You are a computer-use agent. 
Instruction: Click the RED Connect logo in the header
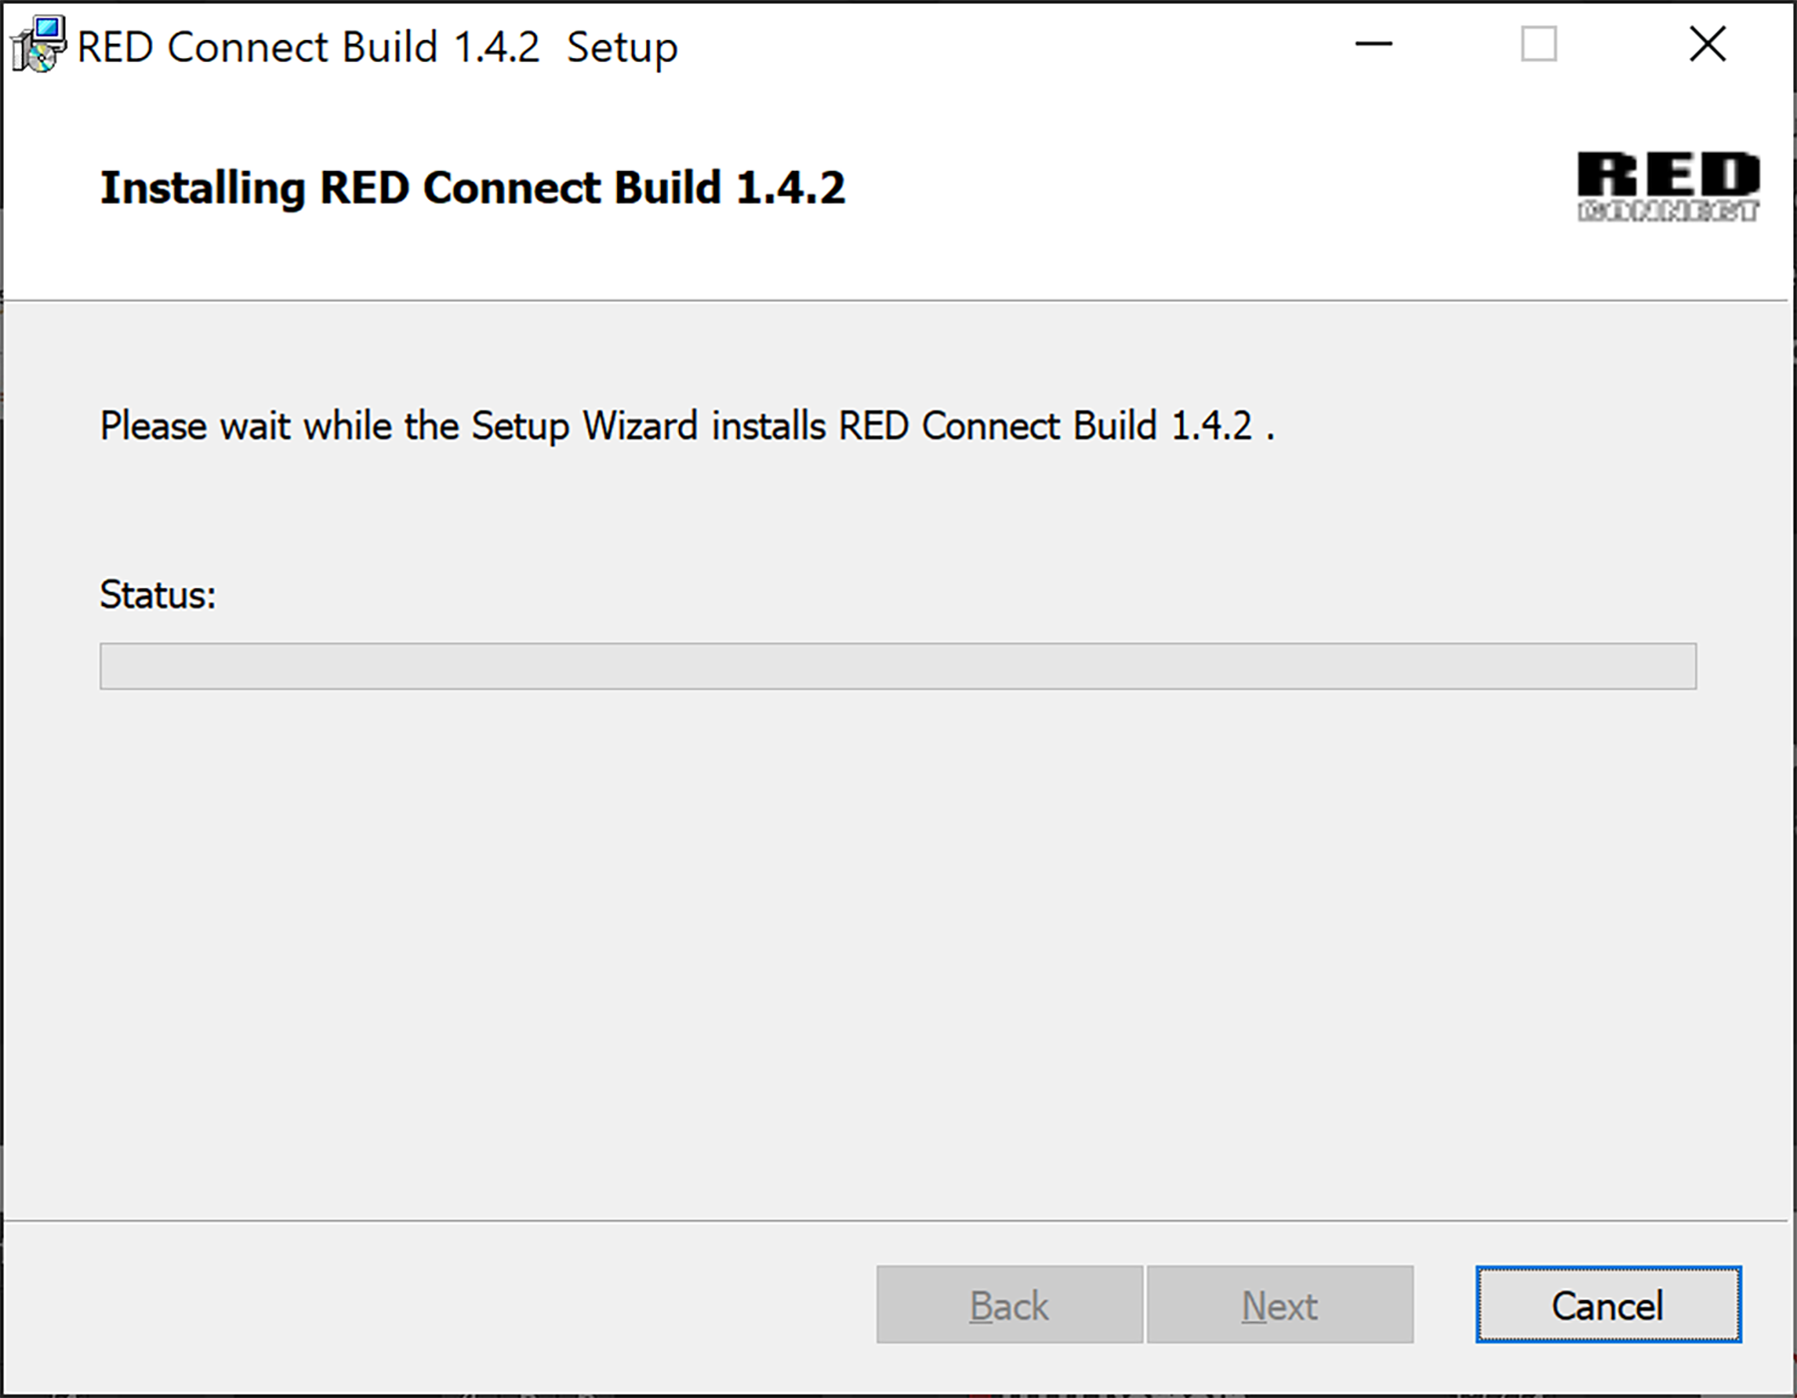pos(1668,186)
